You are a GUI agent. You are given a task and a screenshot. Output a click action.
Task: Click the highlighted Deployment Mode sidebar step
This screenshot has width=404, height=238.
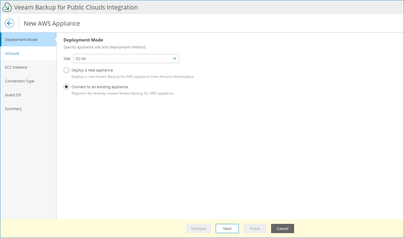pyautogui.click(x=21, y=39)
